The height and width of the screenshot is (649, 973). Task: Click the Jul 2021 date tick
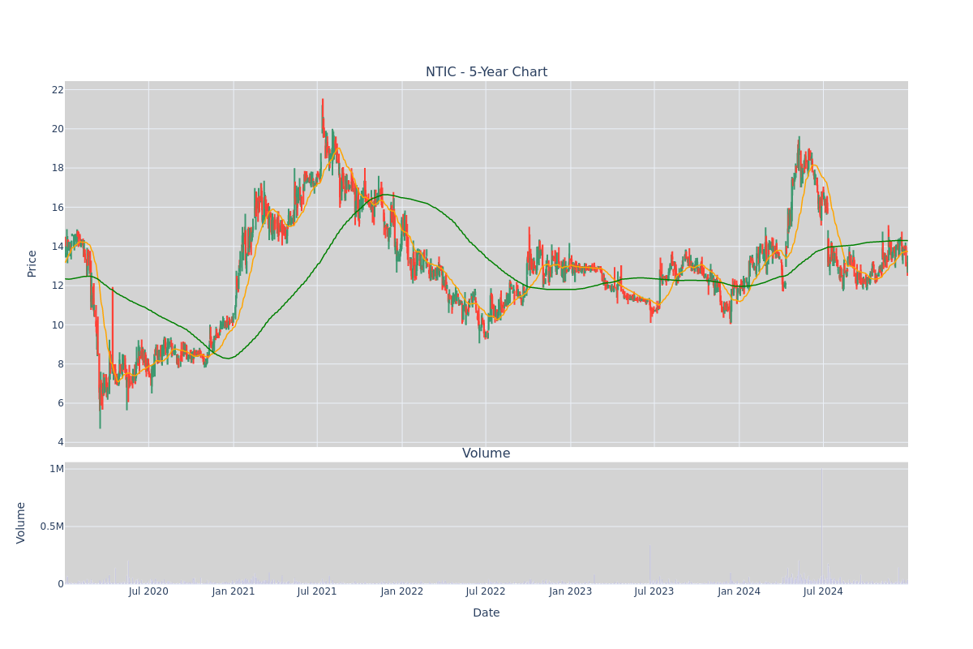click(317, 591)
